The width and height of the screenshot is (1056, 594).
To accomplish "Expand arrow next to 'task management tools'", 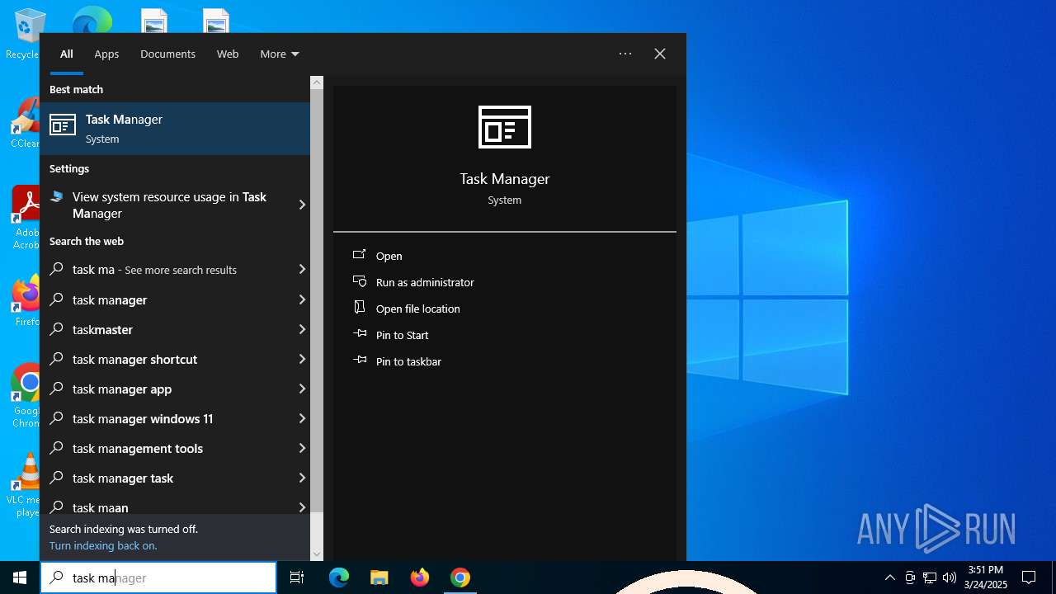I will point(302,448).
